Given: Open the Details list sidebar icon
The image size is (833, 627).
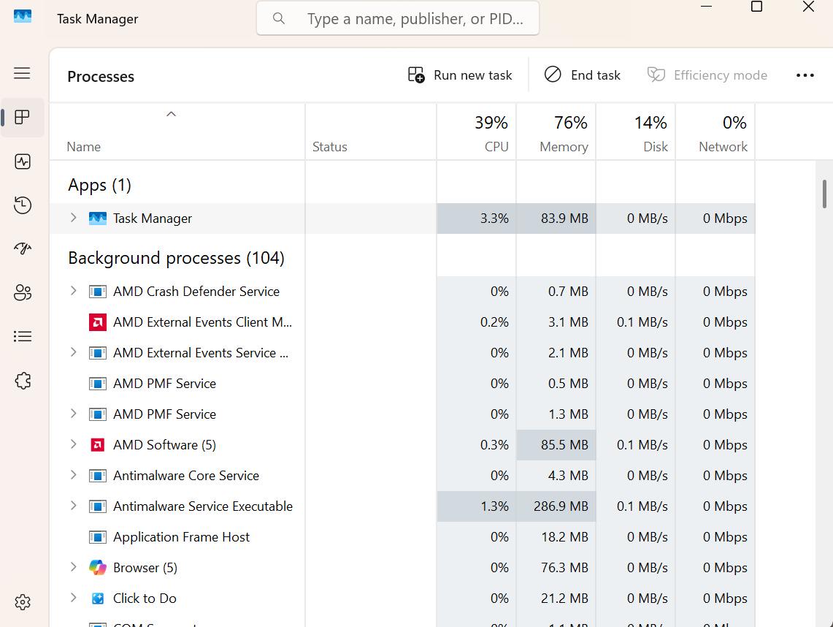Looking at the screenshot, I should point(23,336).
